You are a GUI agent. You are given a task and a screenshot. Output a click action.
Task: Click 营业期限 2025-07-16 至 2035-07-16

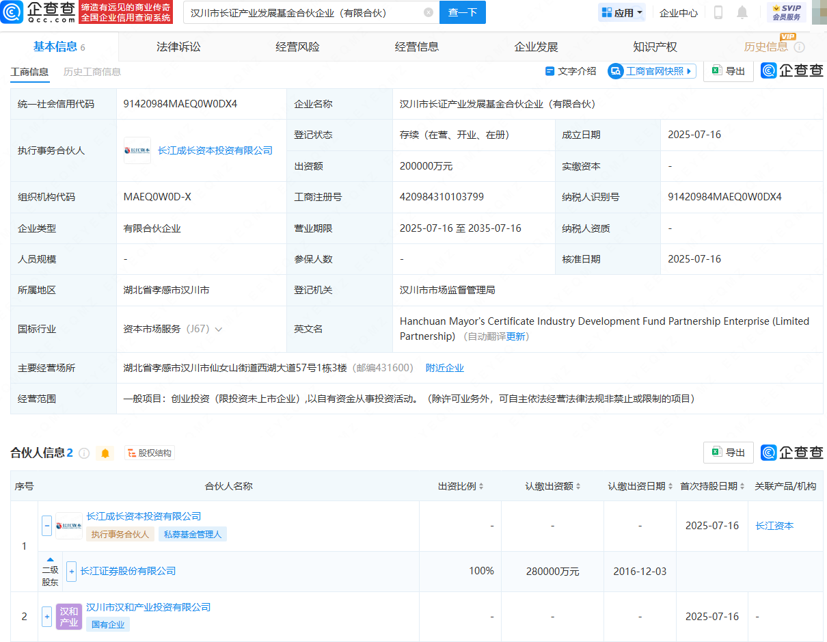coord(461,228)
